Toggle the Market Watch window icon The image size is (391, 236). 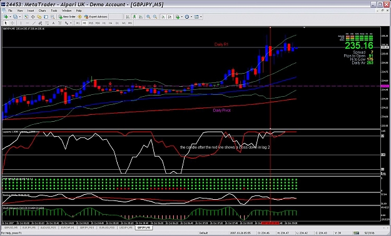[x=26, y=17]
